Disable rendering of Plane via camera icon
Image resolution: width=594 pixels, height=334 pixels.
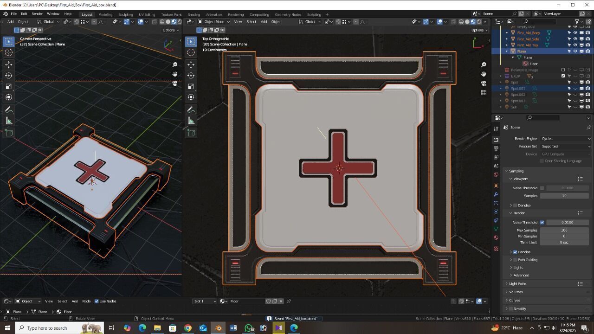point(588,51)
